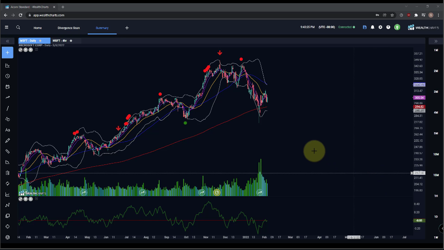Choose the 10M option in right panel
The image size is (444, 250).
[436, 154]
